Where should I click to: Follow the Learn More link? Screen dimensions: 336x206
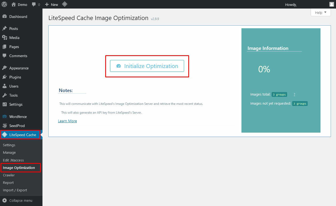67,121
